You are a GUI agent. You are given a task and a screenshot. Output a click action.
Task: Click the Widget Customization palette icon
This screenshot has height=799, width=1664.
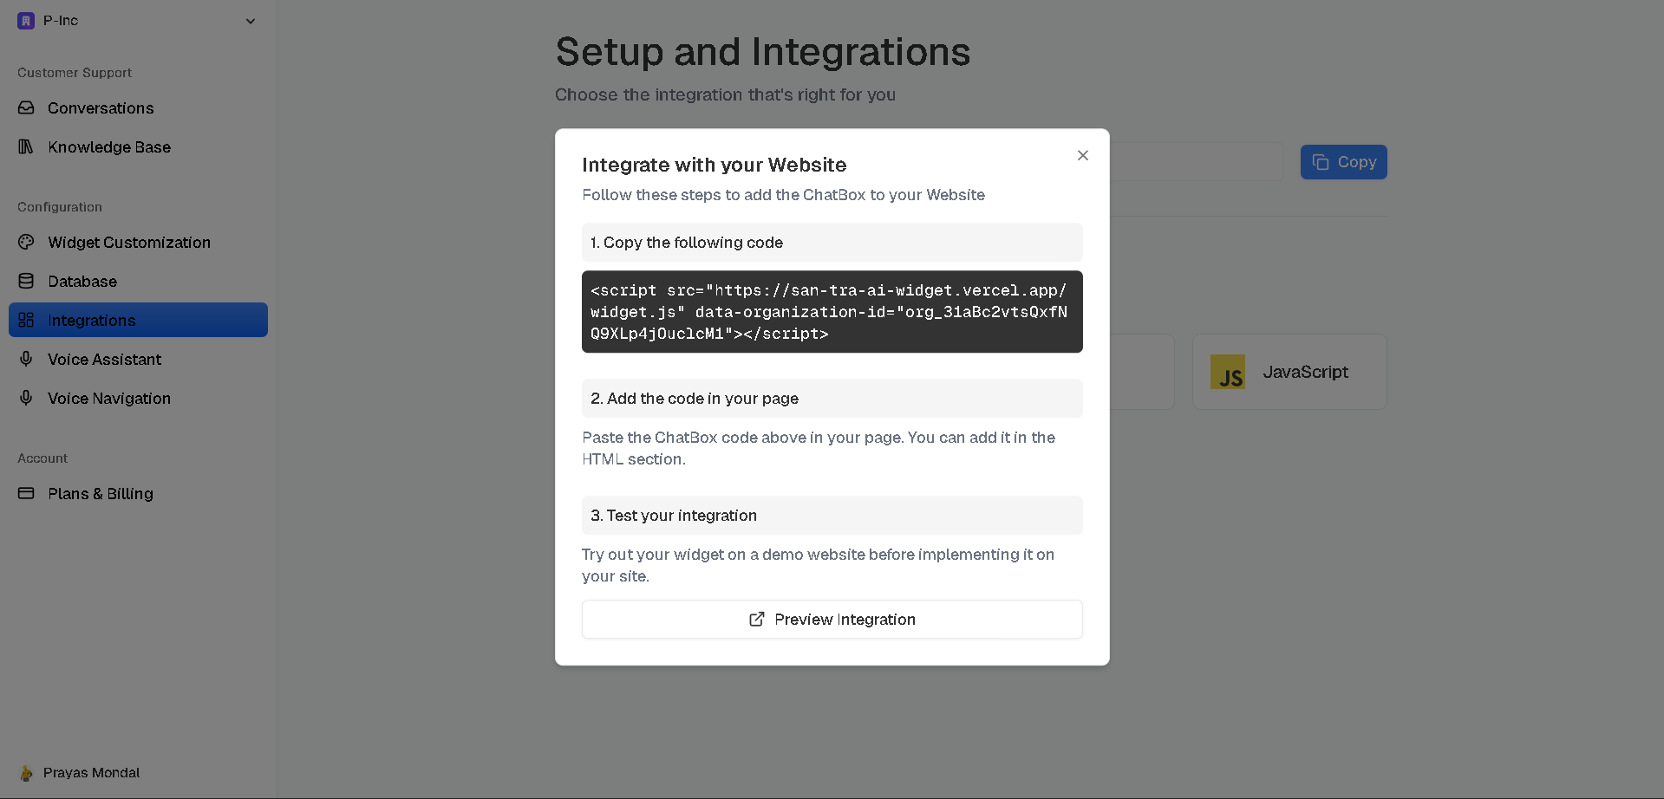26,242
